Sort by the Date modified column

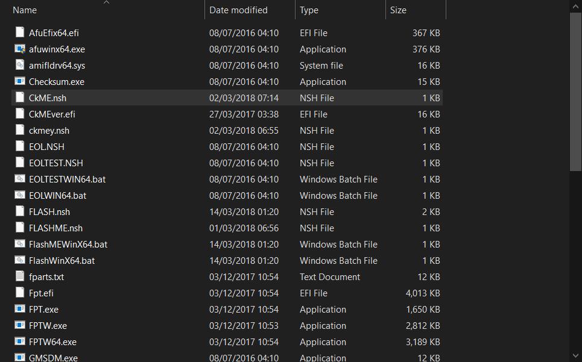coord(238,10)
